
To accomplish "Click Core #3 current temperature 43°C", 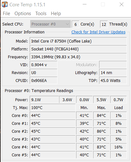I will click(x=53, y=139).
